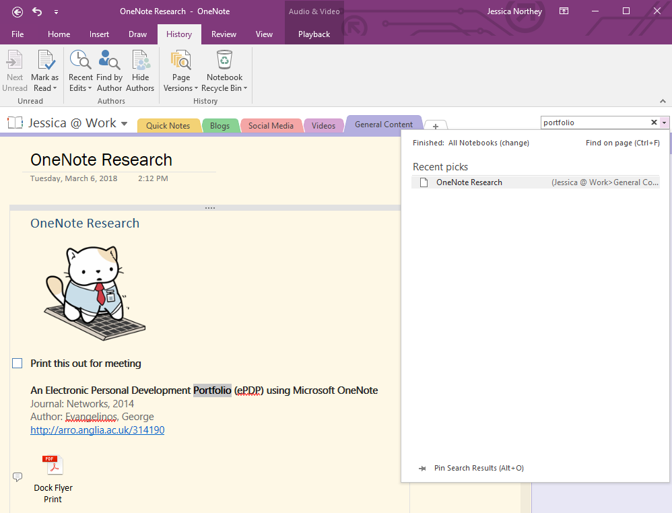Expand the Jessica @ Work notebook dropdown
This screenshot has height=513, width=672.
[125, 124]
